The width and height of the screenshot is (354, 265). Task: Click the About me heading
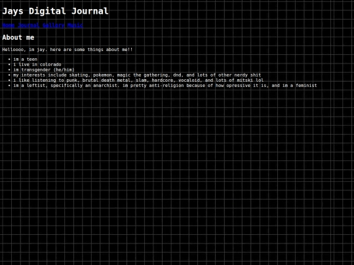18,37
